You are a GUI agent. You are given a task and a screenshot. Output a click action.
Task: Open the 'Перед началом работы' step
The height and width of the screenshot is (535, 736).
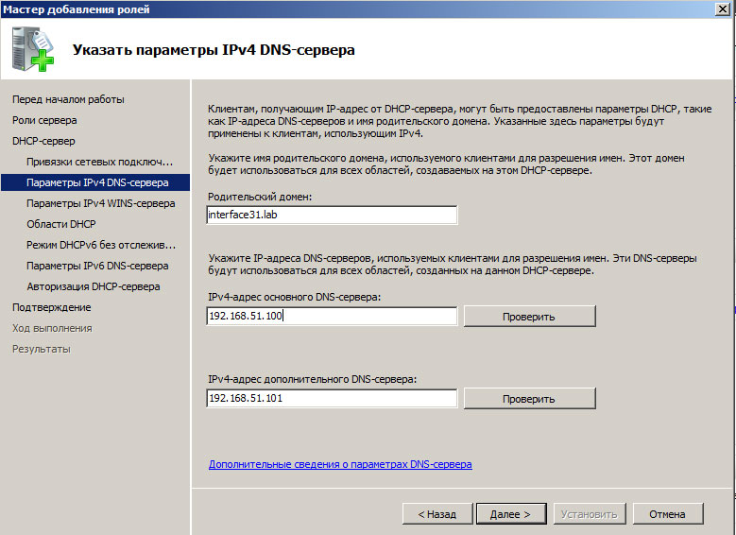[68, 99]
